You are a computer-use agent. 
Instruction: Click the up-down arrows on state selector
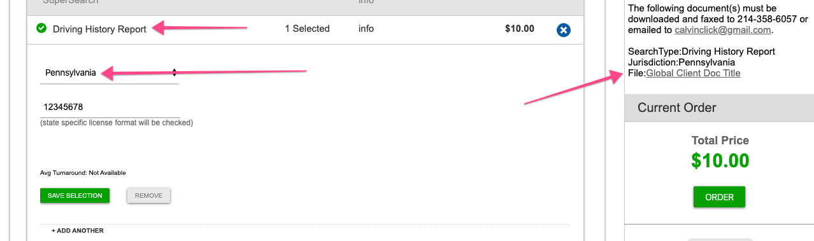click(174, 73)
